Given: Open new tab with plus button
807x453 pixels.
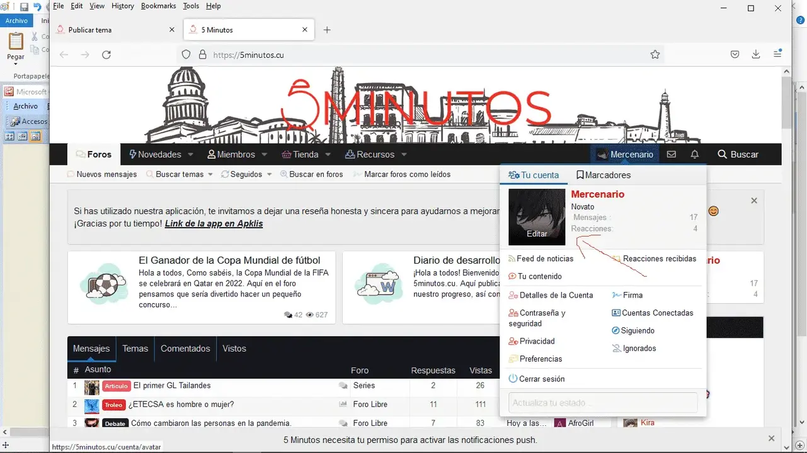Looking at the screenshot, I should [x=327, y=30].
